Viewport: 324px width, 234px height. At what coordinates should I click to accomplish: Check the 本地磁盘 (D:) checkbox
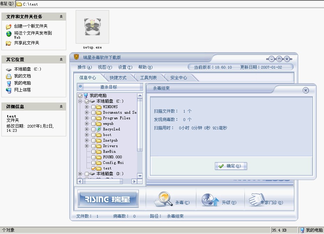click(x=87, y=174)
